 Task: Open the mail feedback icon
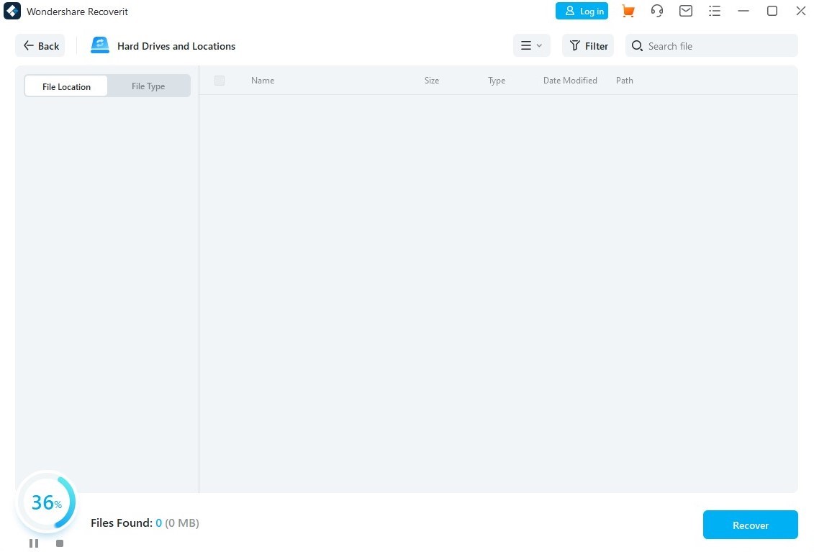(686, 11)
